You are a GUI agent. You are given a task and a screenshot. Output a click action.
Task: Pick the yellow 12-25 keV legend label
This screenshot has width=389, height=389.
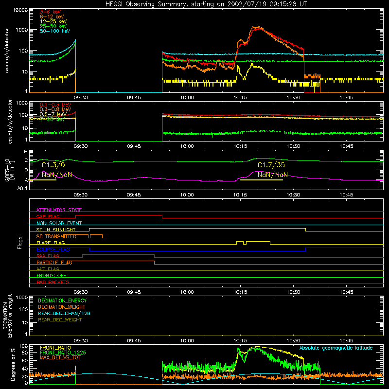click(53, 21)
